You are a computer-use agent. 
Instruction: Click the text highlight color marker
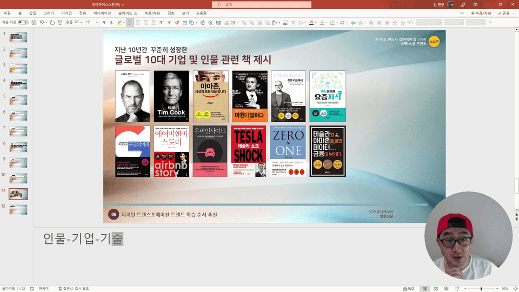click(x=119, y=23)
